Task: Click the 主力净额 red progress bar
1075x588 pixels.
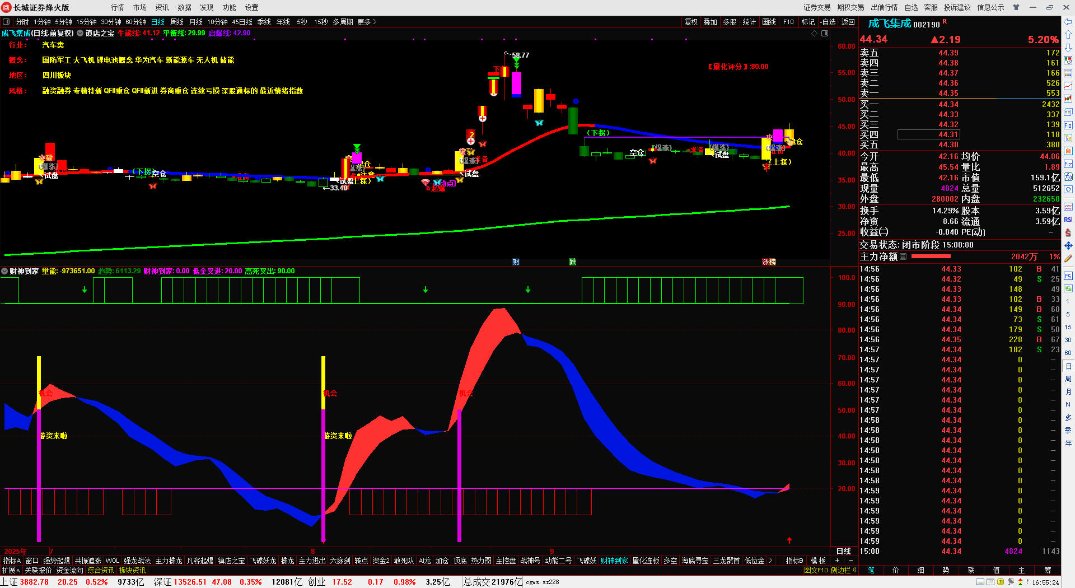Action: tap(931, 256)
